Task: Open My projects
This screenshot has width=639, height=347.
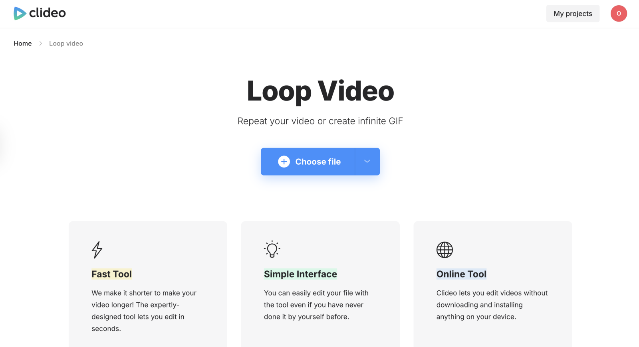Action: (x=573, y=14)
